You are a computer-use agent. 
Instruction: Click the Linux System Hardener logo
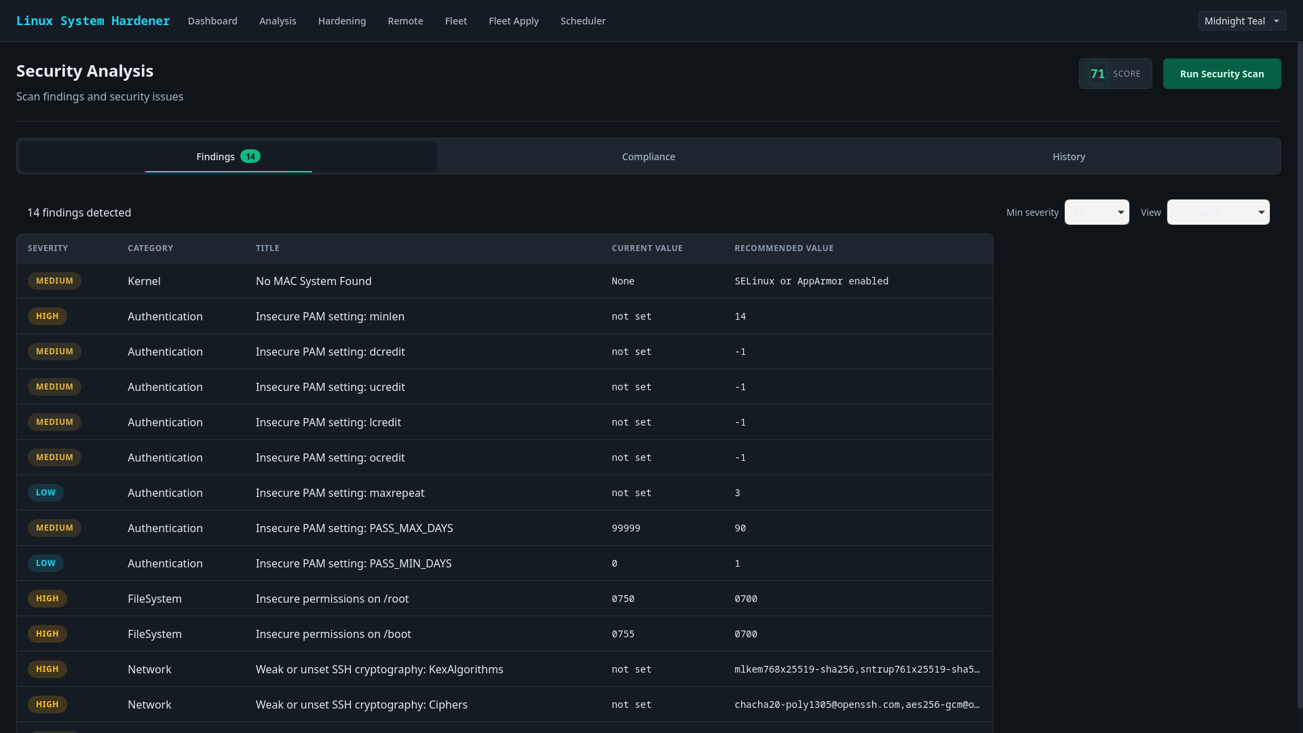[93, 21]
